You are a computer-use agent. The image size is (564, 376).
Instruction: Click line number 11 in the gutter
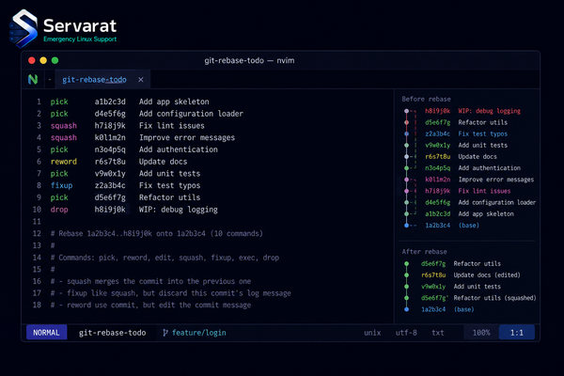(37, 222)
